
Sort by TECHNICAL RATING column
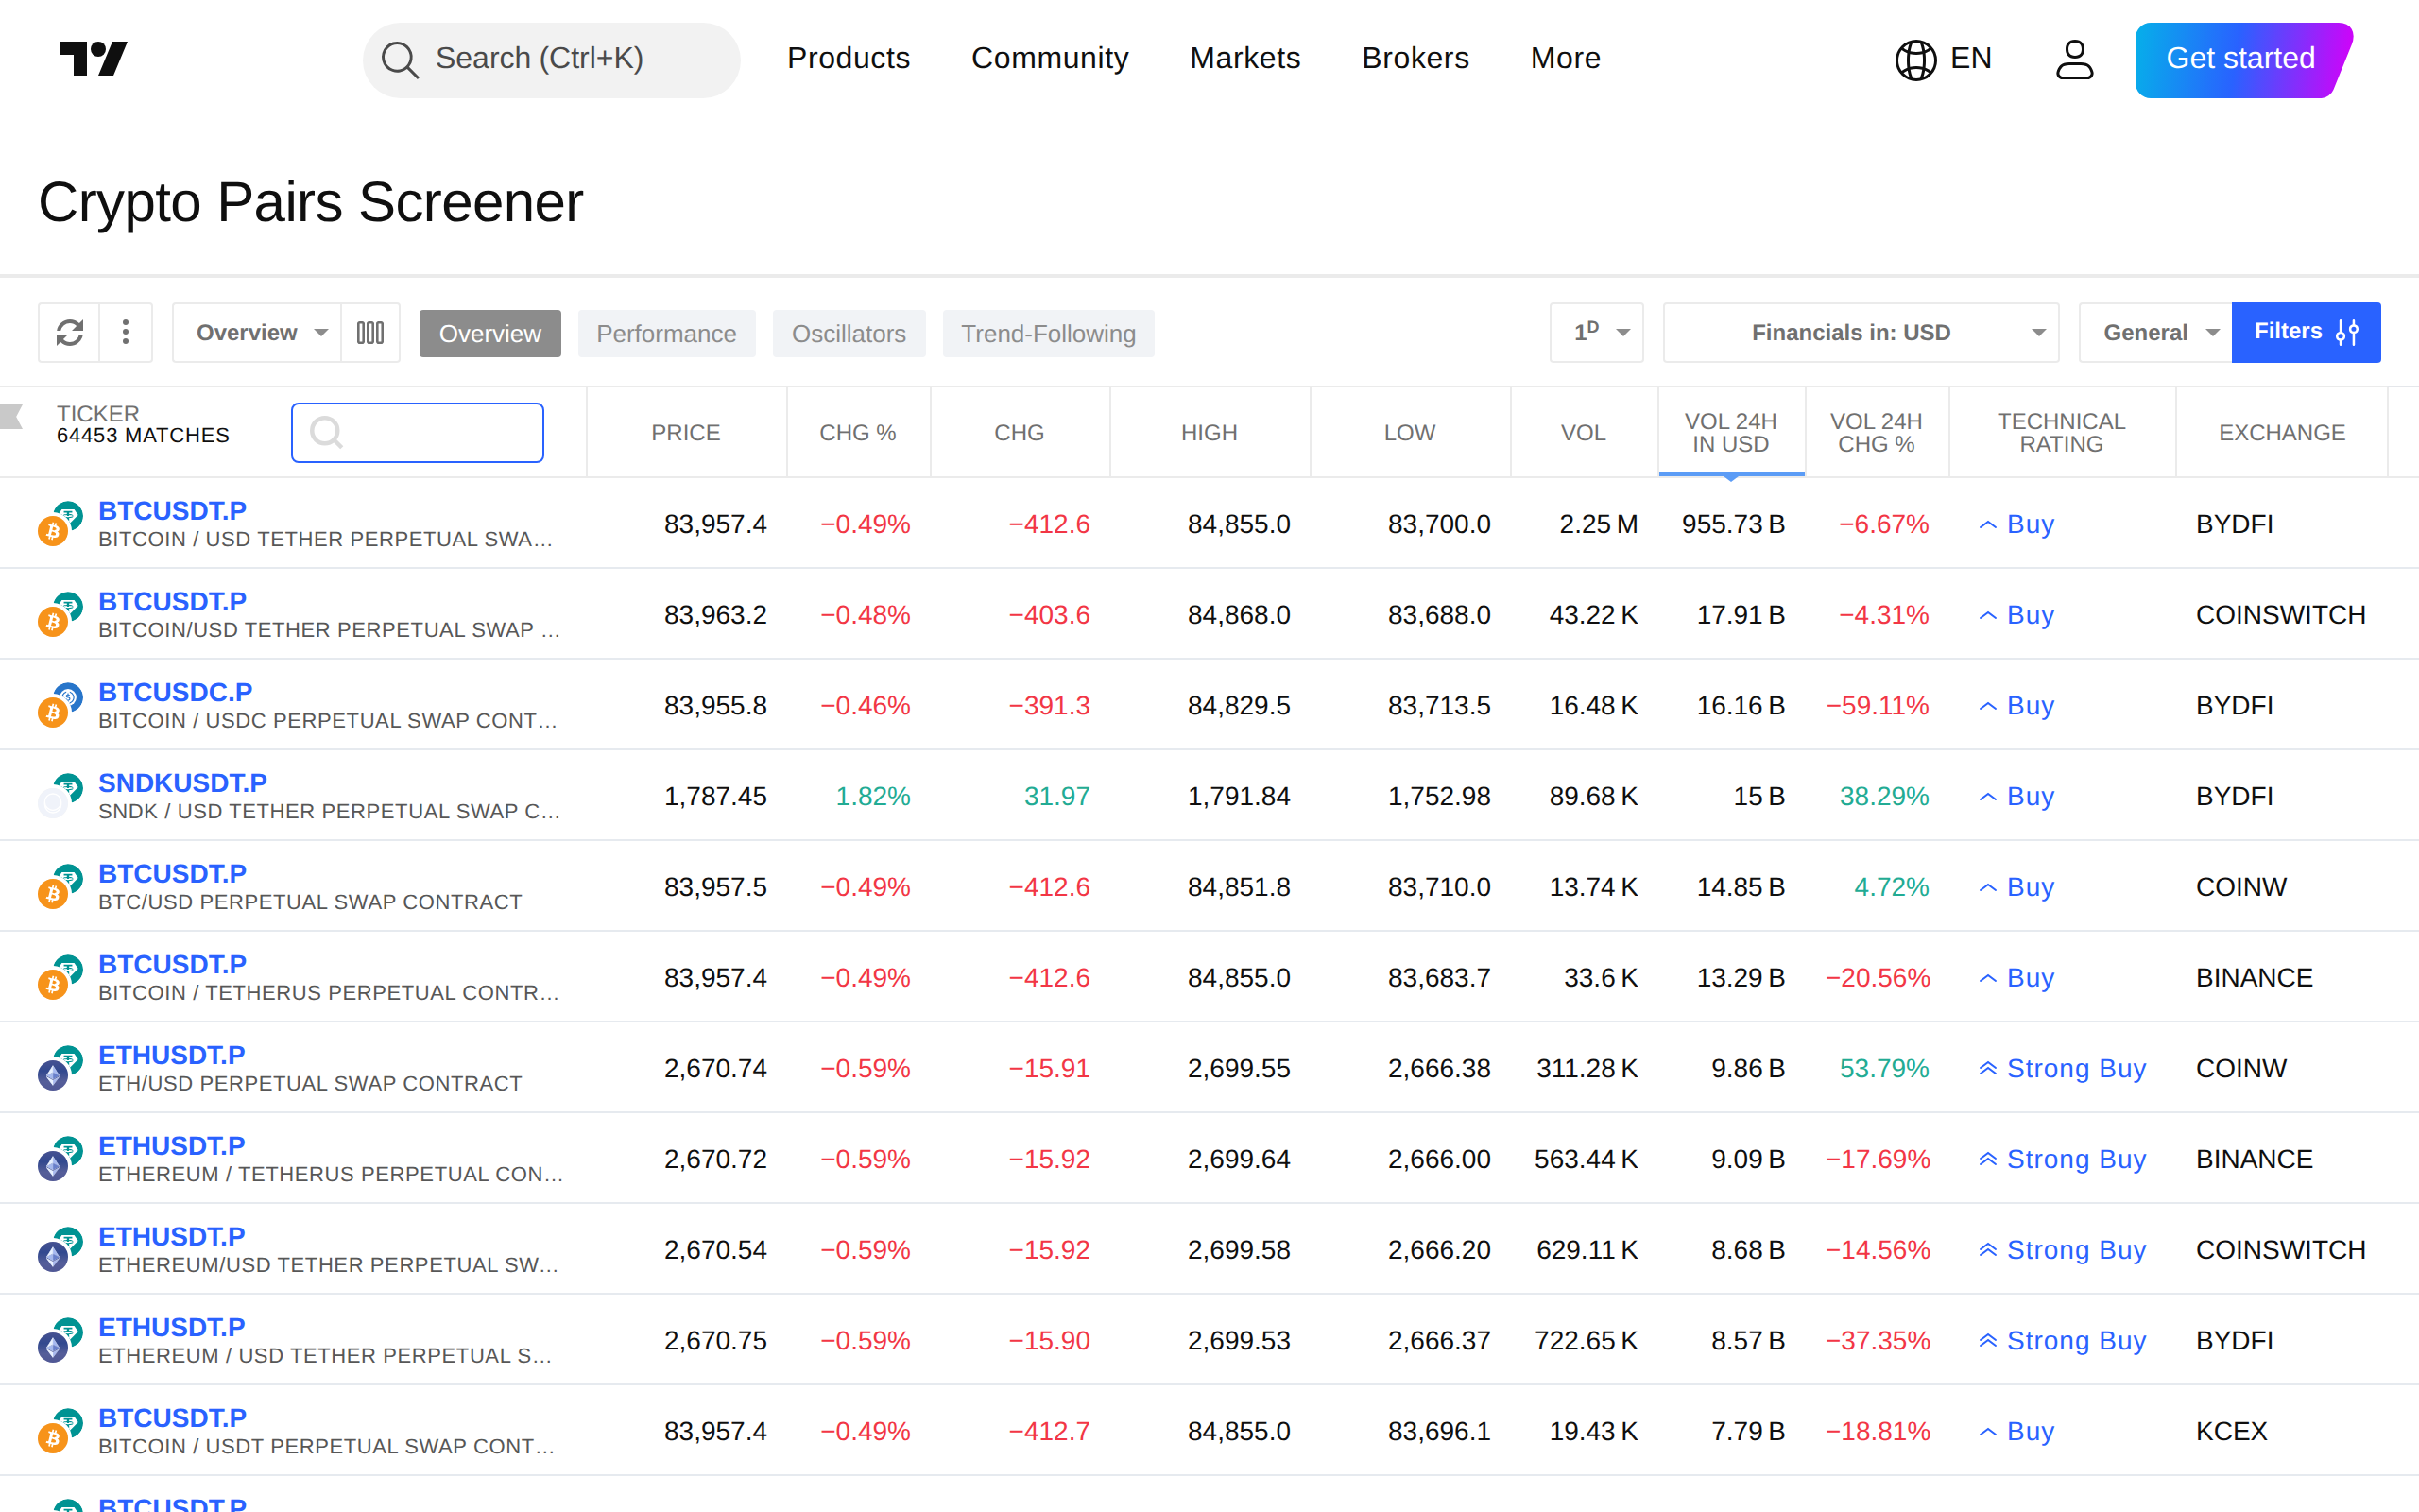(2061, 432)
